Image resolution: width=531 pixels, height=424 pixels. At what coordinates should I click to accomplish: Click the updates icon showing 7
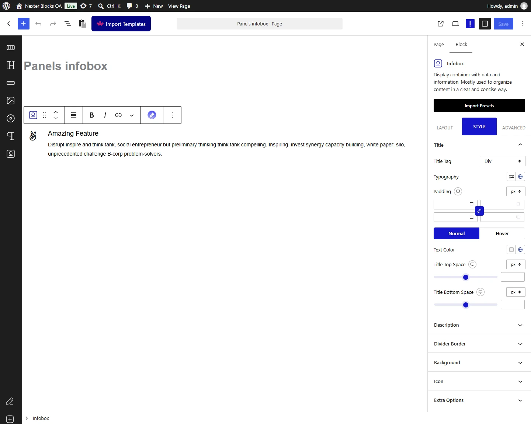[x=86, y=6]
